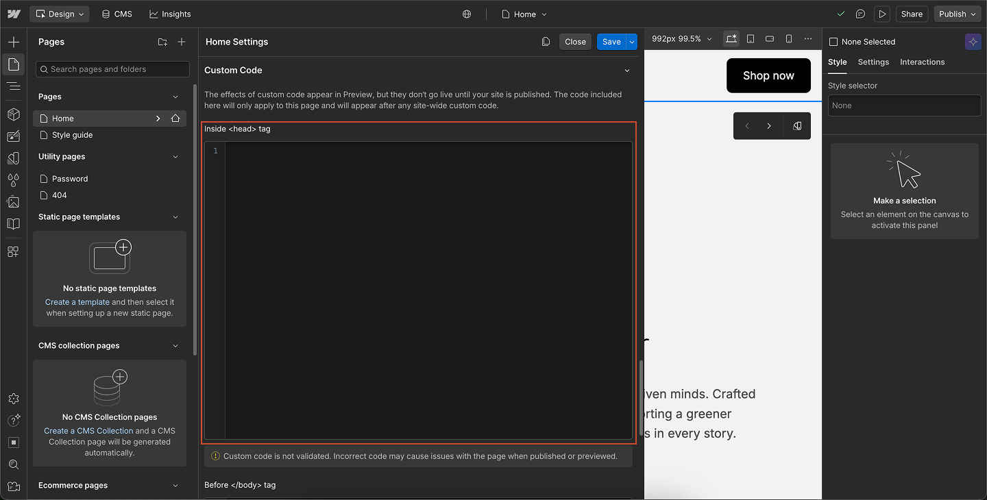987x500 pixels.
Task: Collapse the Static page templates section
Action: click(x=175, y=217)
